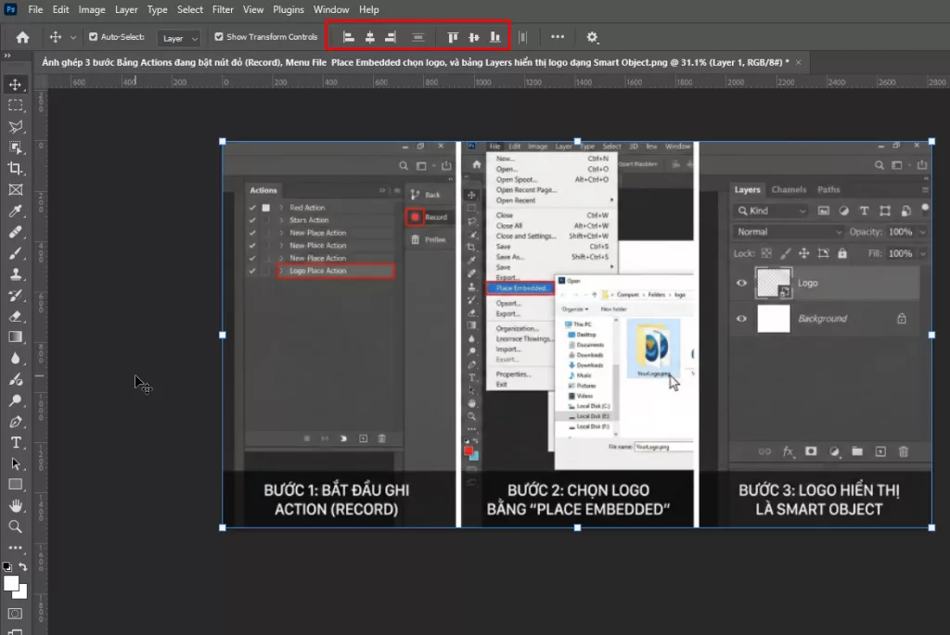Screen dimensions: 950x635
Task: Open the Auto-Select Layer dropdown
Action: click(179, 38)
